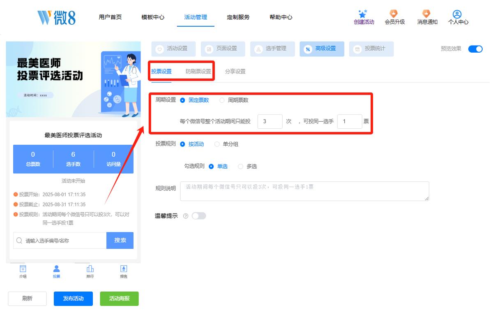Click the 温馨提示 help question icon

(x=186, y=216)
